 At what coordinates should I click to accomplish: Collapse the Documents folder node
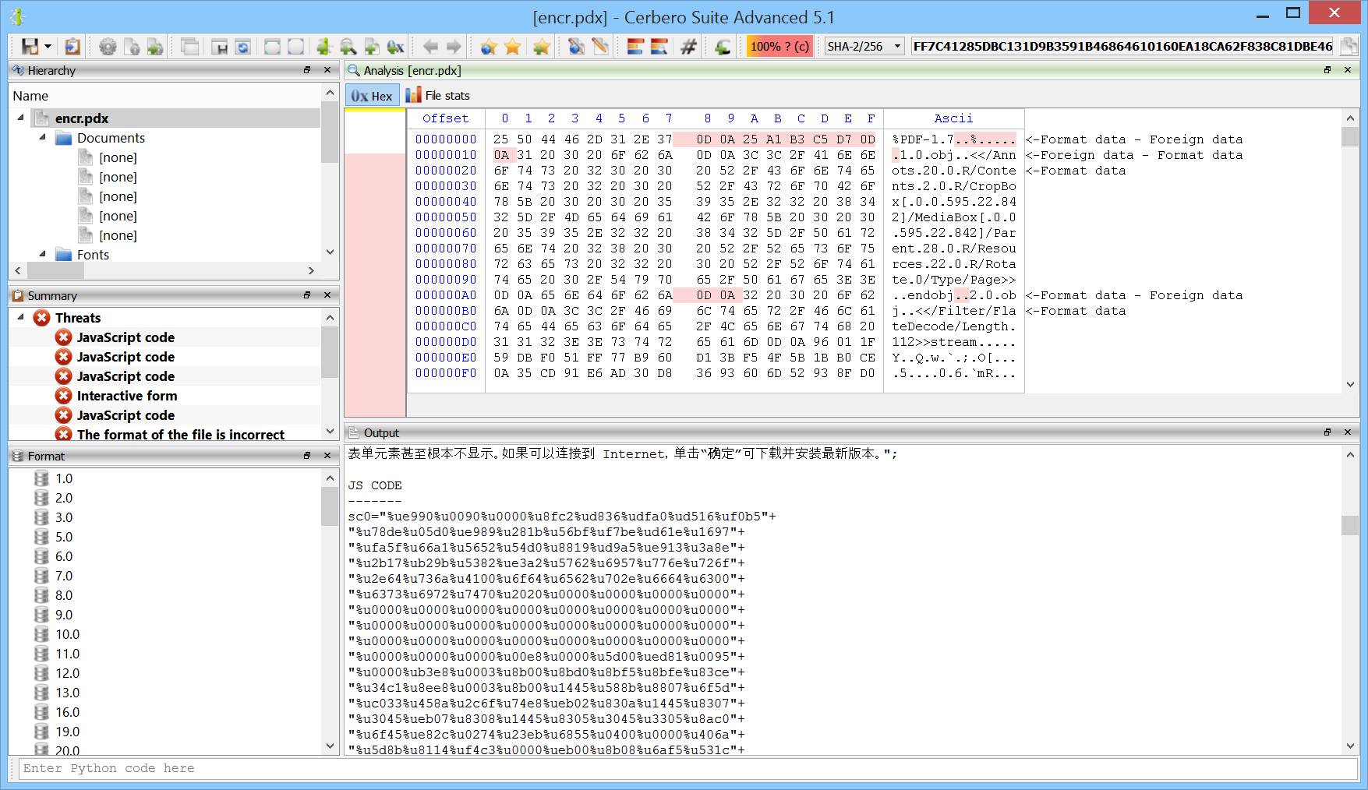(42, 137)
